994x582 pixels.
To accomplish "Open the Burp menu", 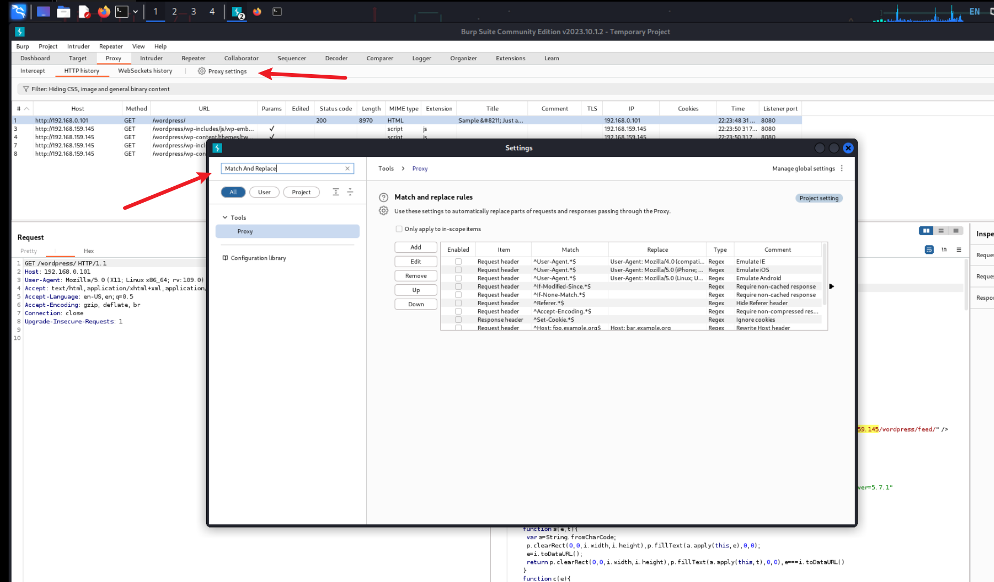I will tap(22, 46).
